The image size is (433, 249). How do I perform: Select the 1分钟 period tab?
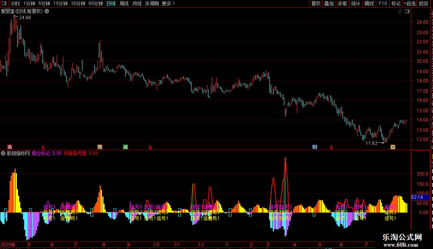coord(29,3)
